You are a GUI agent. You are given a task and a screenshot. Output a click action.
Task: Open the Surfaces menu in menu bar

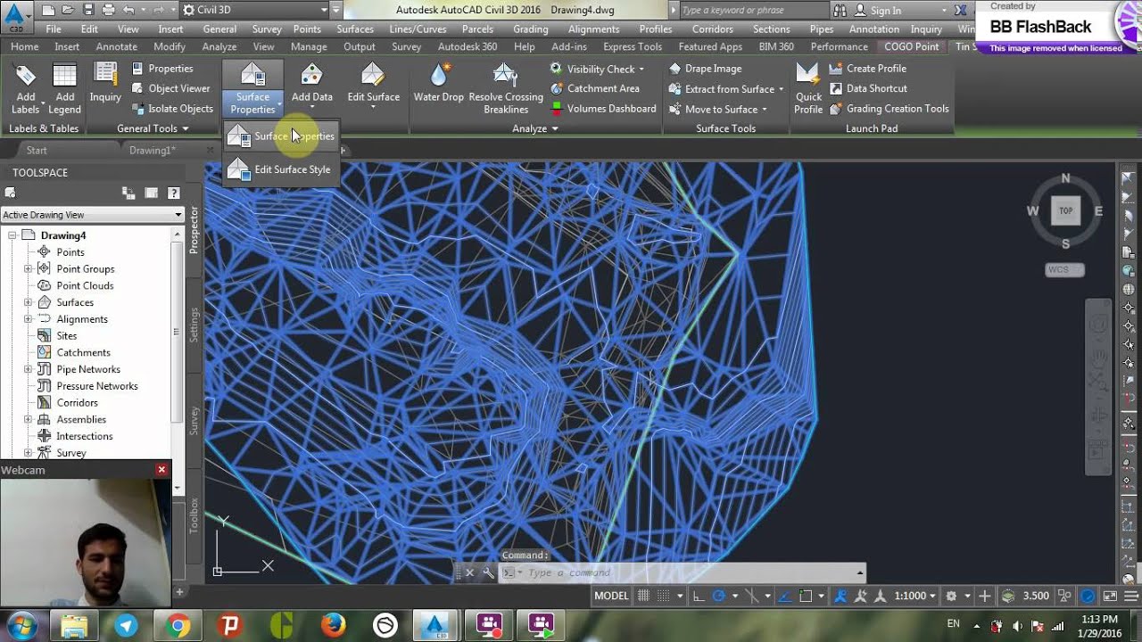(355, 29)
